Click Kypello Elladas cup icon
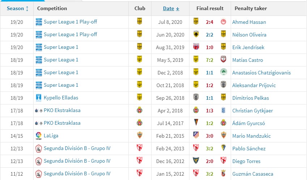The image size is (307, 180). click(39, 98)
